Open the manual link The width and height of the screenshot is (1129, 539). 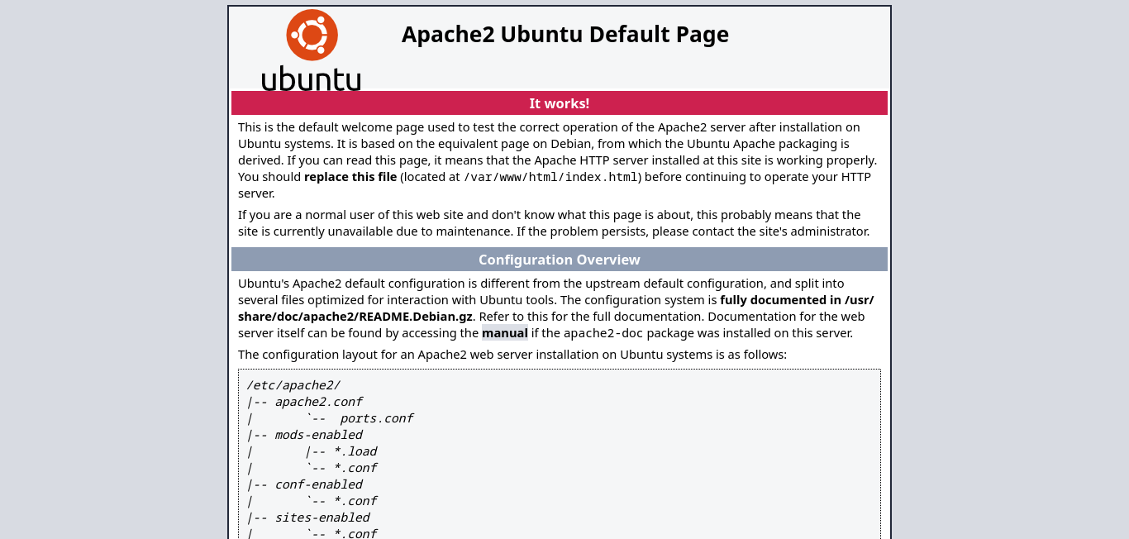[x=505, y=333]
